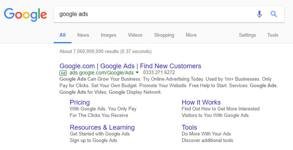Click the Google logo

[x=25, y=14]
